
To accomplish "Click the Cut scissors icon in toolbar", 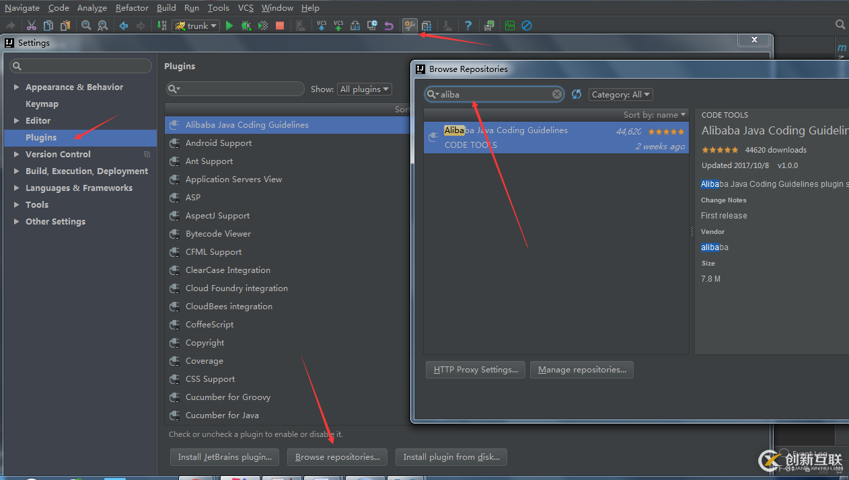I will (31, 26).
